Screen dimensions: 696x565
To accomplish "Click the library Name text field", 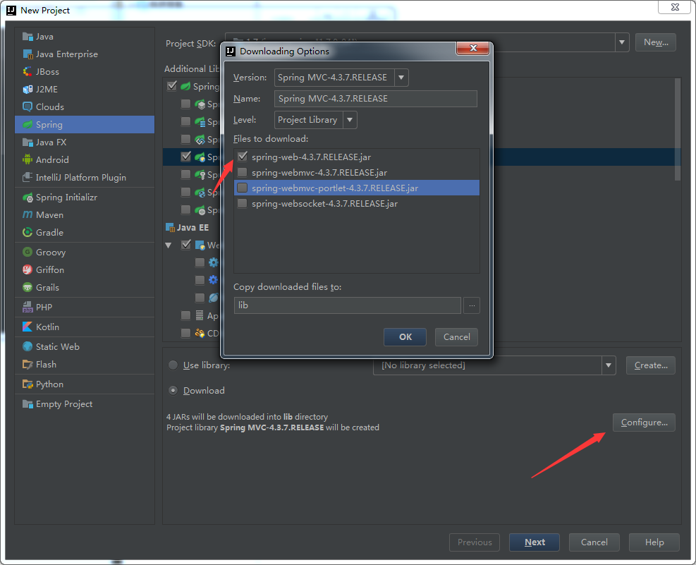I will point(375,99).
